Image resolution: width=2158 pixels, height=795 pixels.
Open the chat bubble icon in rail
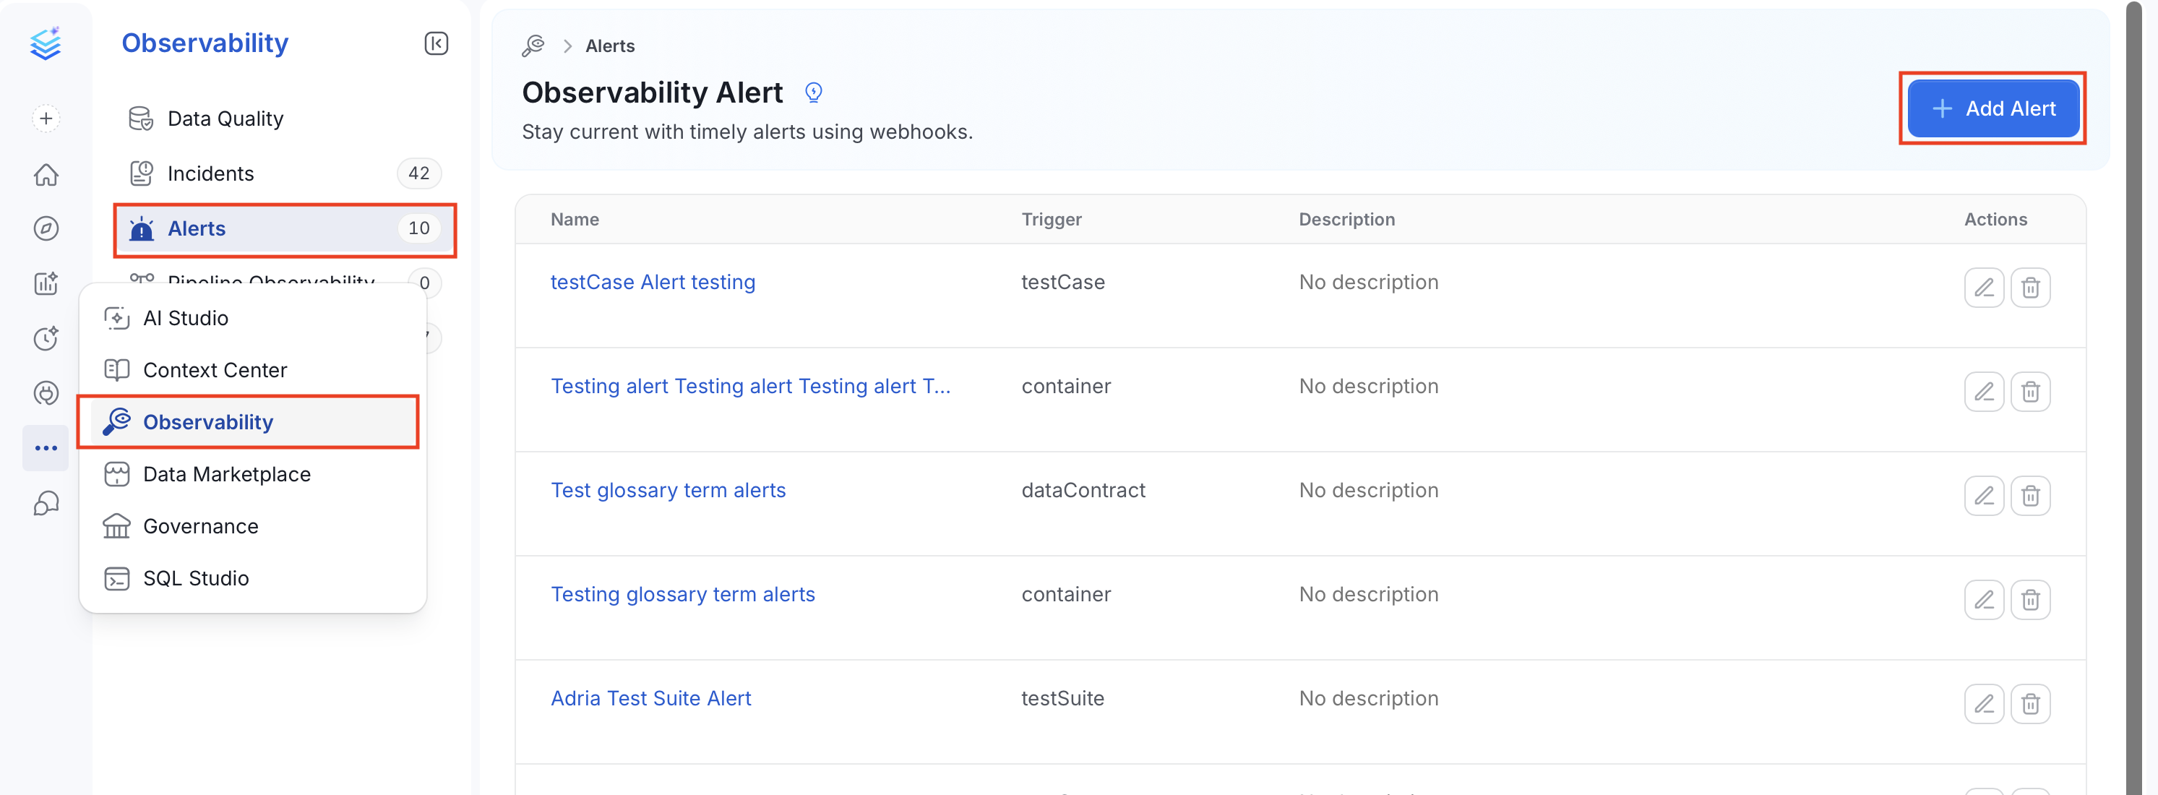tap(46, 502)
